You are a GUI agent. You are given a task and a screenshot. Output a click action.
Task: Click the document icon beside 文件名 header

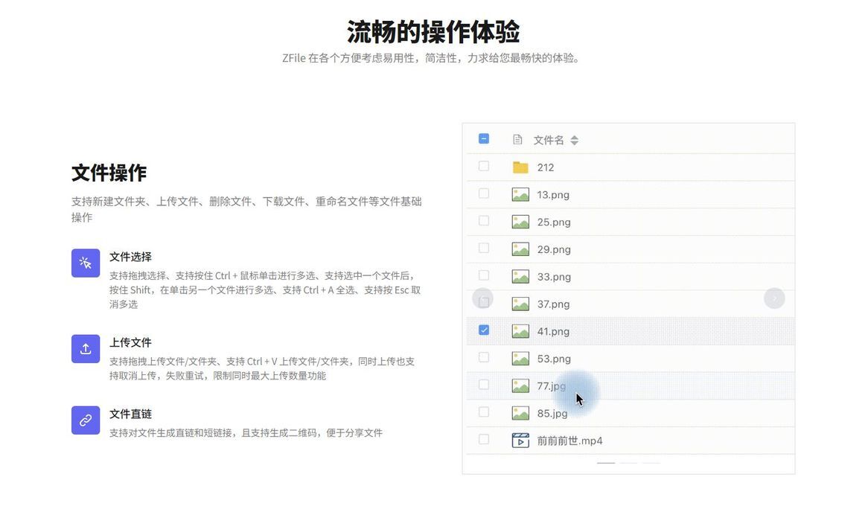click(517, 139)
